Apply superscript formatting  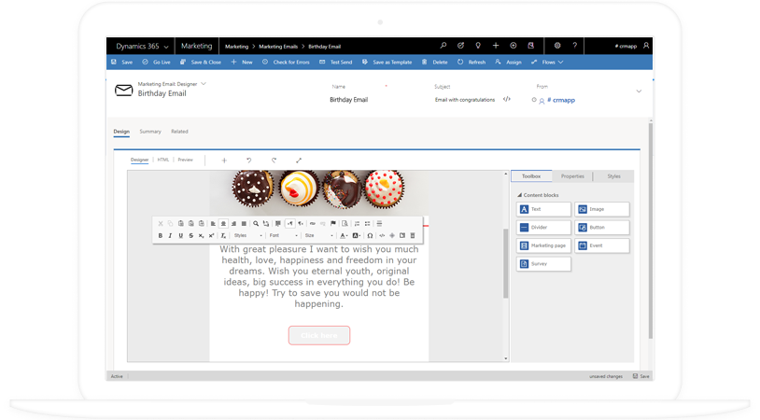(211, 235)
